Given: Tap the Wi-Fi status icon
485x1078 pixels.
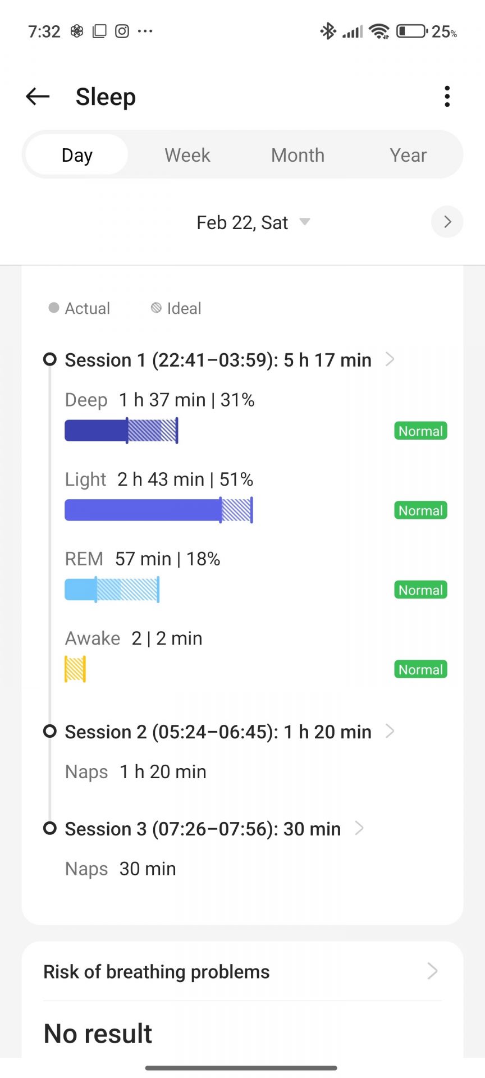Looking at the screenshot, I should [379, 31].
